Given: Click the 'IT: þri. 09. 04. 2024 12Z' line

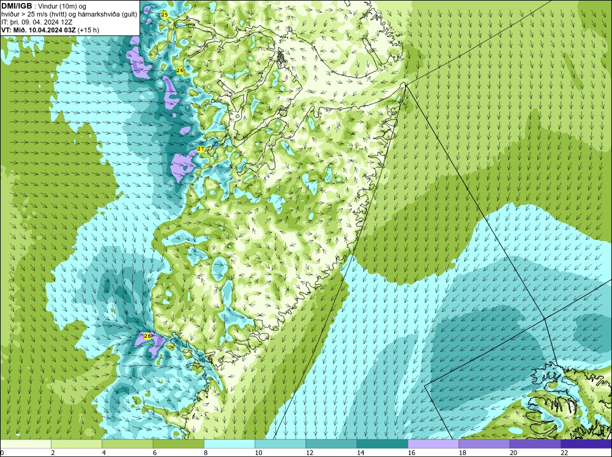Looking at the screenshot, I should pyautogui.click(x=37, y=22).
